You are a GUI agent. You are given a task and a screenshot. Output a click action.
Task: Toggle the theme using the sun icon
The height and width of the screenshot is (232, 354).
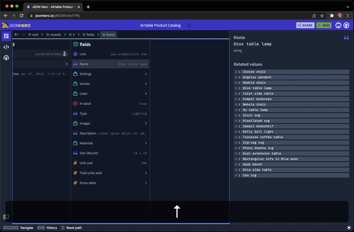349,227
